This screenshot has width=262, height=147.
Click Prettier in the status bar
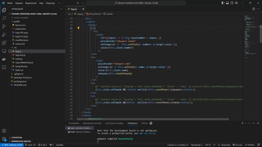250,145
